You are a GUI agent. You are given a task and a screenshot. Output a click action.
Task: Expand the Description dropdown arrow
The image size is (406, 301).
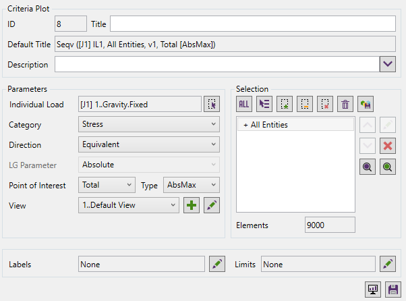pyautogui.click(x=387, y=64)
